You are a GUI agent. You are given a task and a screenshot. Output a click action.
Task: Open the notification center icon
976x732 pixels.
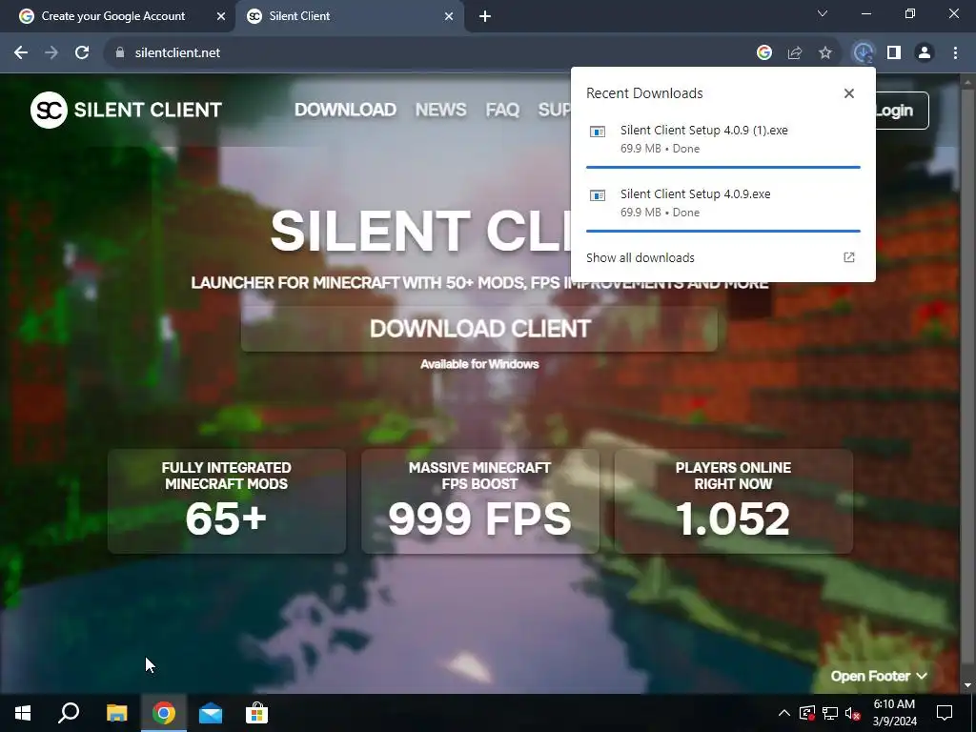[945, 713]
